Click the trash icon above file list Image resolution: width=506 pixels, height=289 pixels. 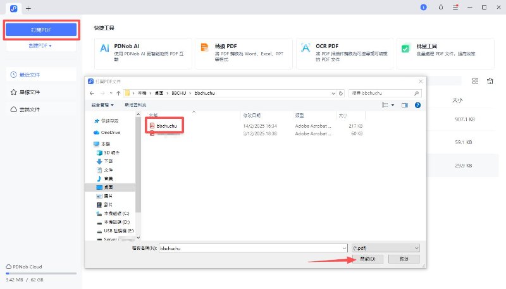point(490,81)
